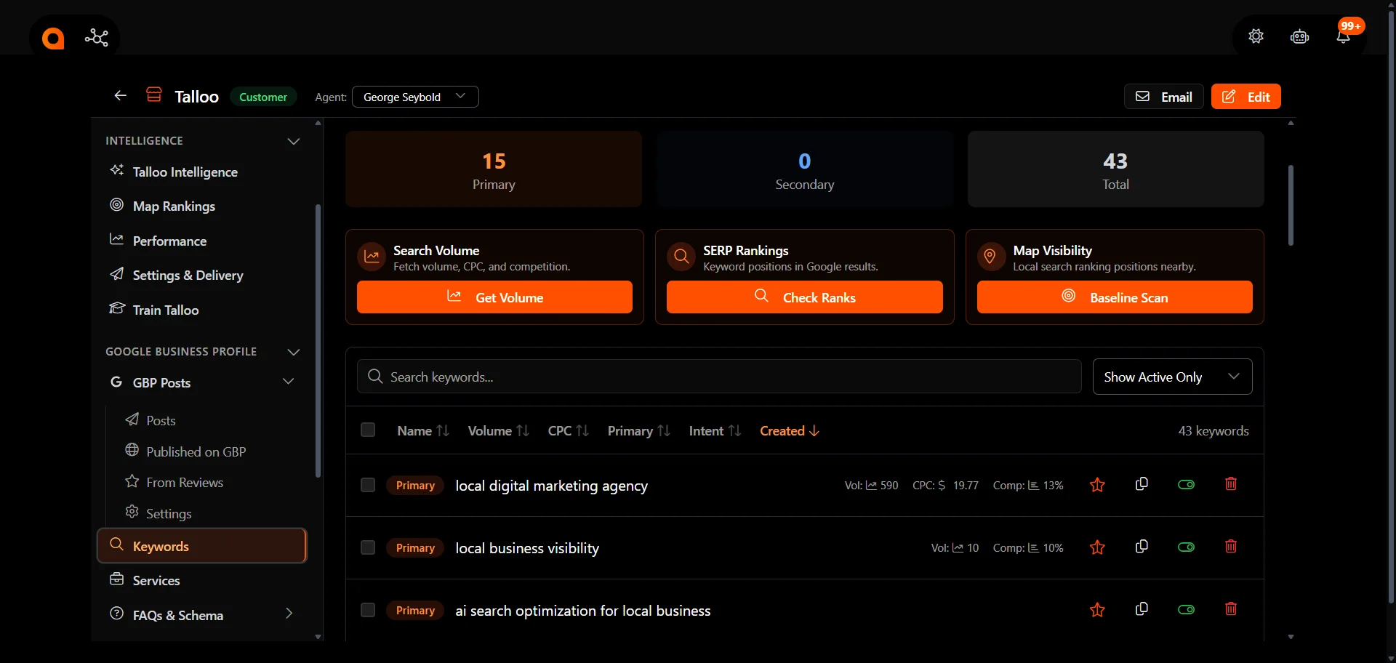
Task: Click the Email button
Action: coord(1163,97)
